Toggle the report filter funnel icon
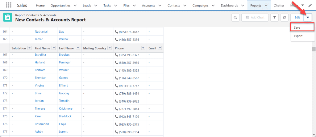 click(x=274, y=18)
